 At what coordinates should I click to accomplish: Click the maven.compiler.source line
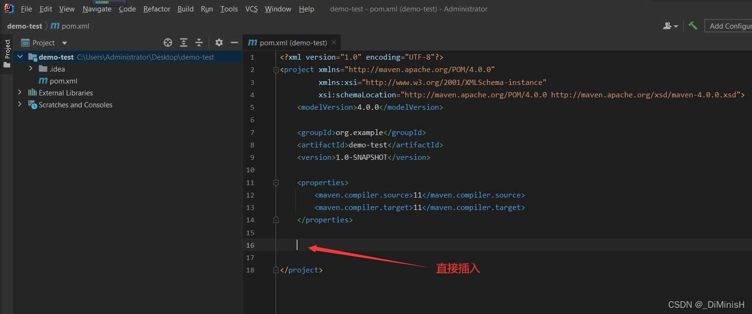pos(420,195)
